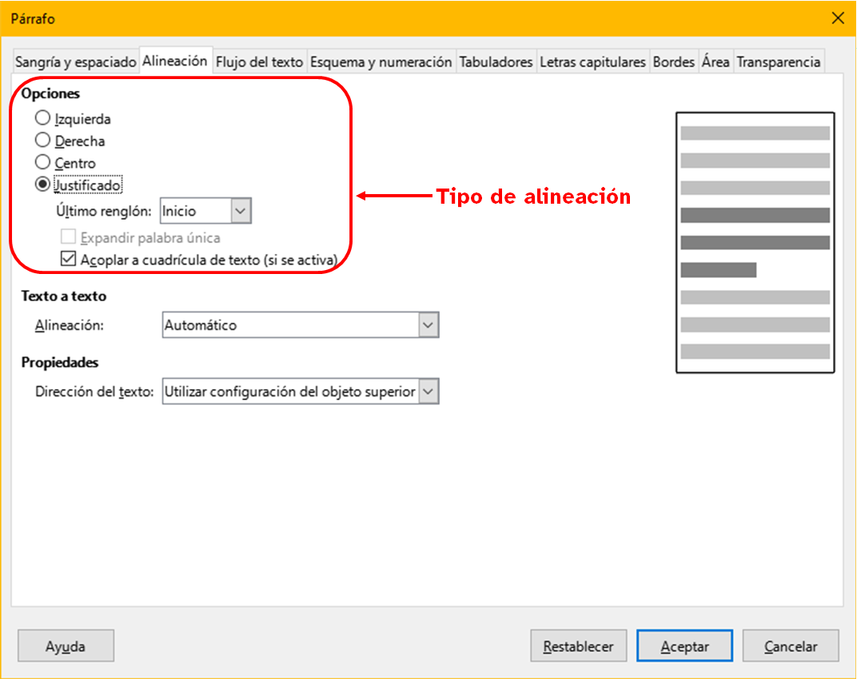The height and width of the screenshot is (679, 857).
Task: Switch to Sangría y espaciado tab
Action: pos(76,62)
